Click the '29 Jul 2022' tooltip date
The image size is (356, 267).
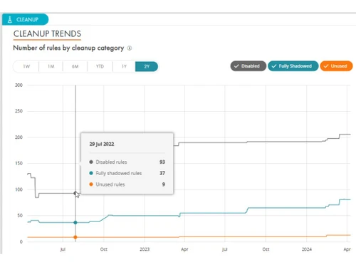tap(102, 144)
